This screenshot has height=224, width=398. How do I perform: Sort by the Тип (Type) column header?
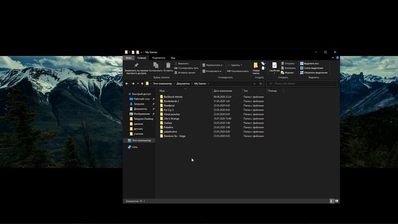point(246,91)
